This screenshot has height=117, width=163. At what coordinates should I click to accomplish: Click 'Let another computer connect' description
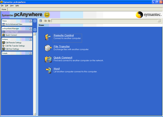(75, 71)
